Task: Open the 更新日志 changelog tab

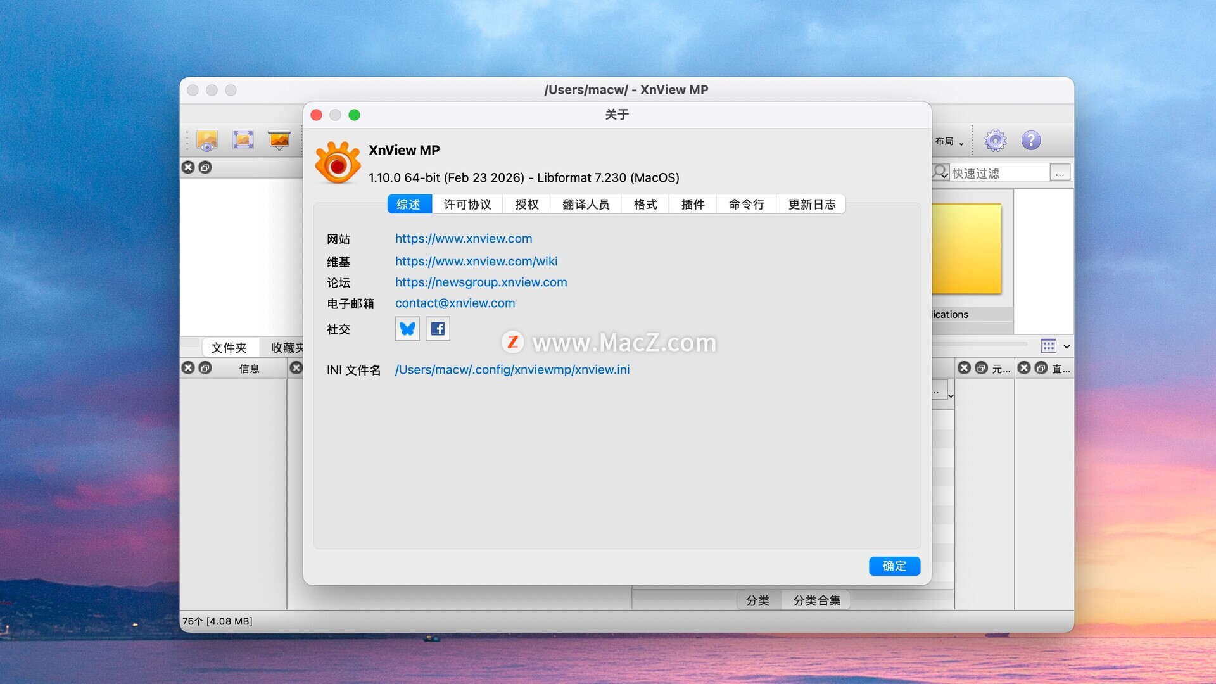Action: [x=811, y=204]
